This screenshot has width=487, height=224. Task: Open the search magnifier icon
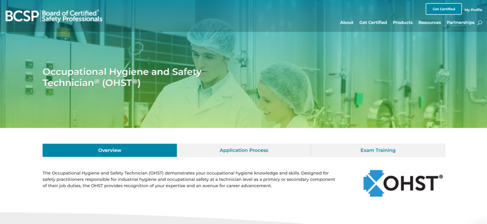pyautogui.click(x=480, y=23)
